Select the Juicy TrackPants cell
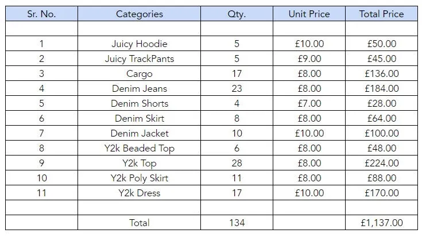Image resolution: width=422 pixels, height=237 pixels. click(x=139, y=59)
